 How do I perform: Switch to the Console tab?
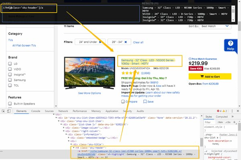(x=36, y=111)
